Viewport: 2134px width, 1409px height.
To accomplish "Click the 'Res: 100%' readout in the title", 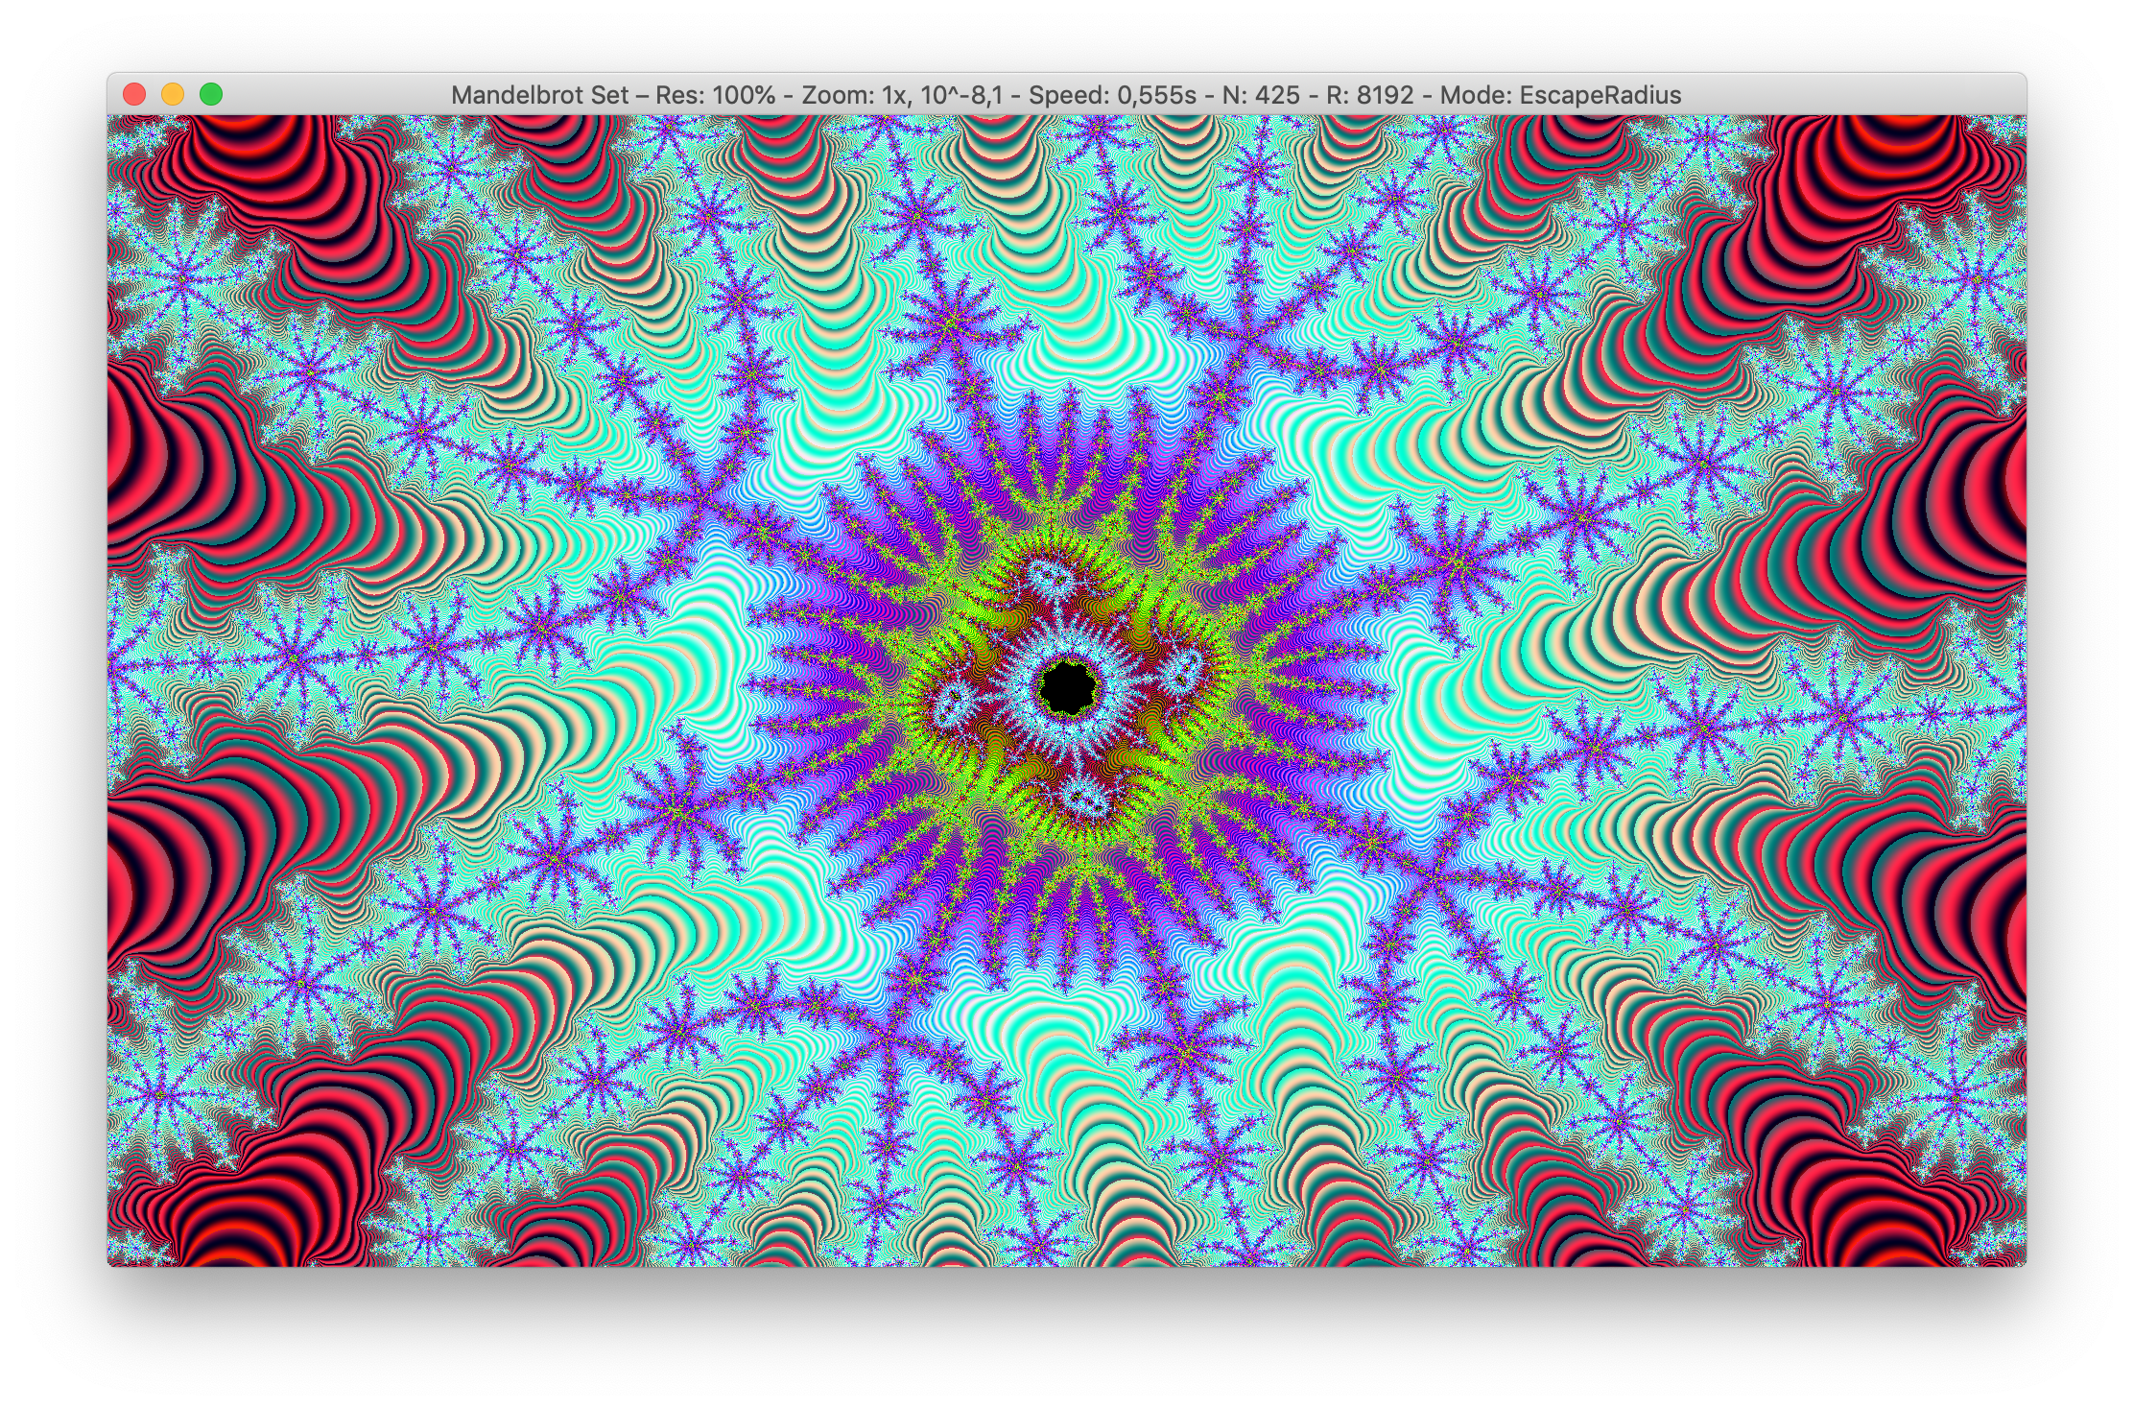I will [x=715, y=95].
